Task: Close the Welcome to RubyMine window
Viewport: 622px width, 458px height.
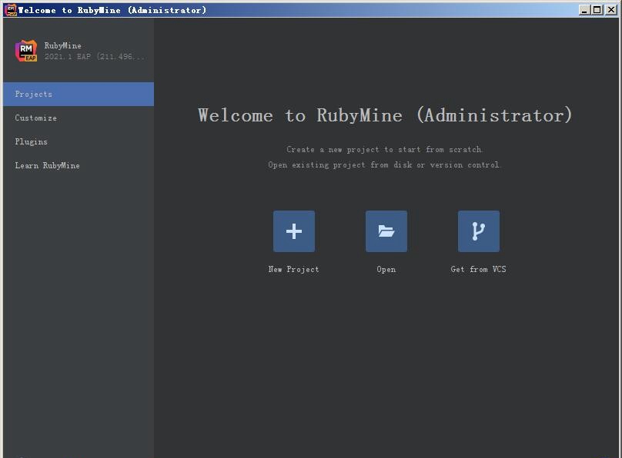Action: [x=611, y=10]
